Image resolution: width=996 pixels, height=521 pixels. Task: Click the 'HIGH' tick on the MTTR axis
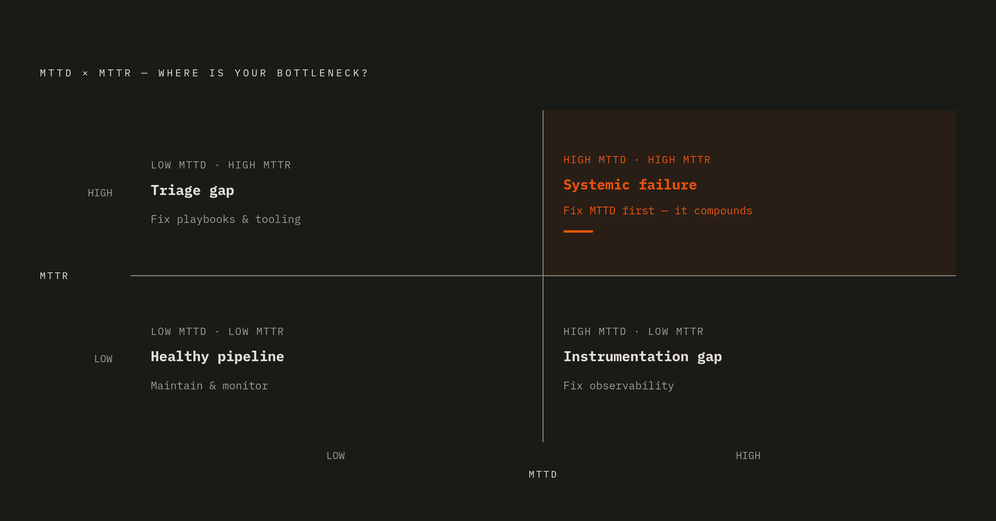[x=100, y=193]
